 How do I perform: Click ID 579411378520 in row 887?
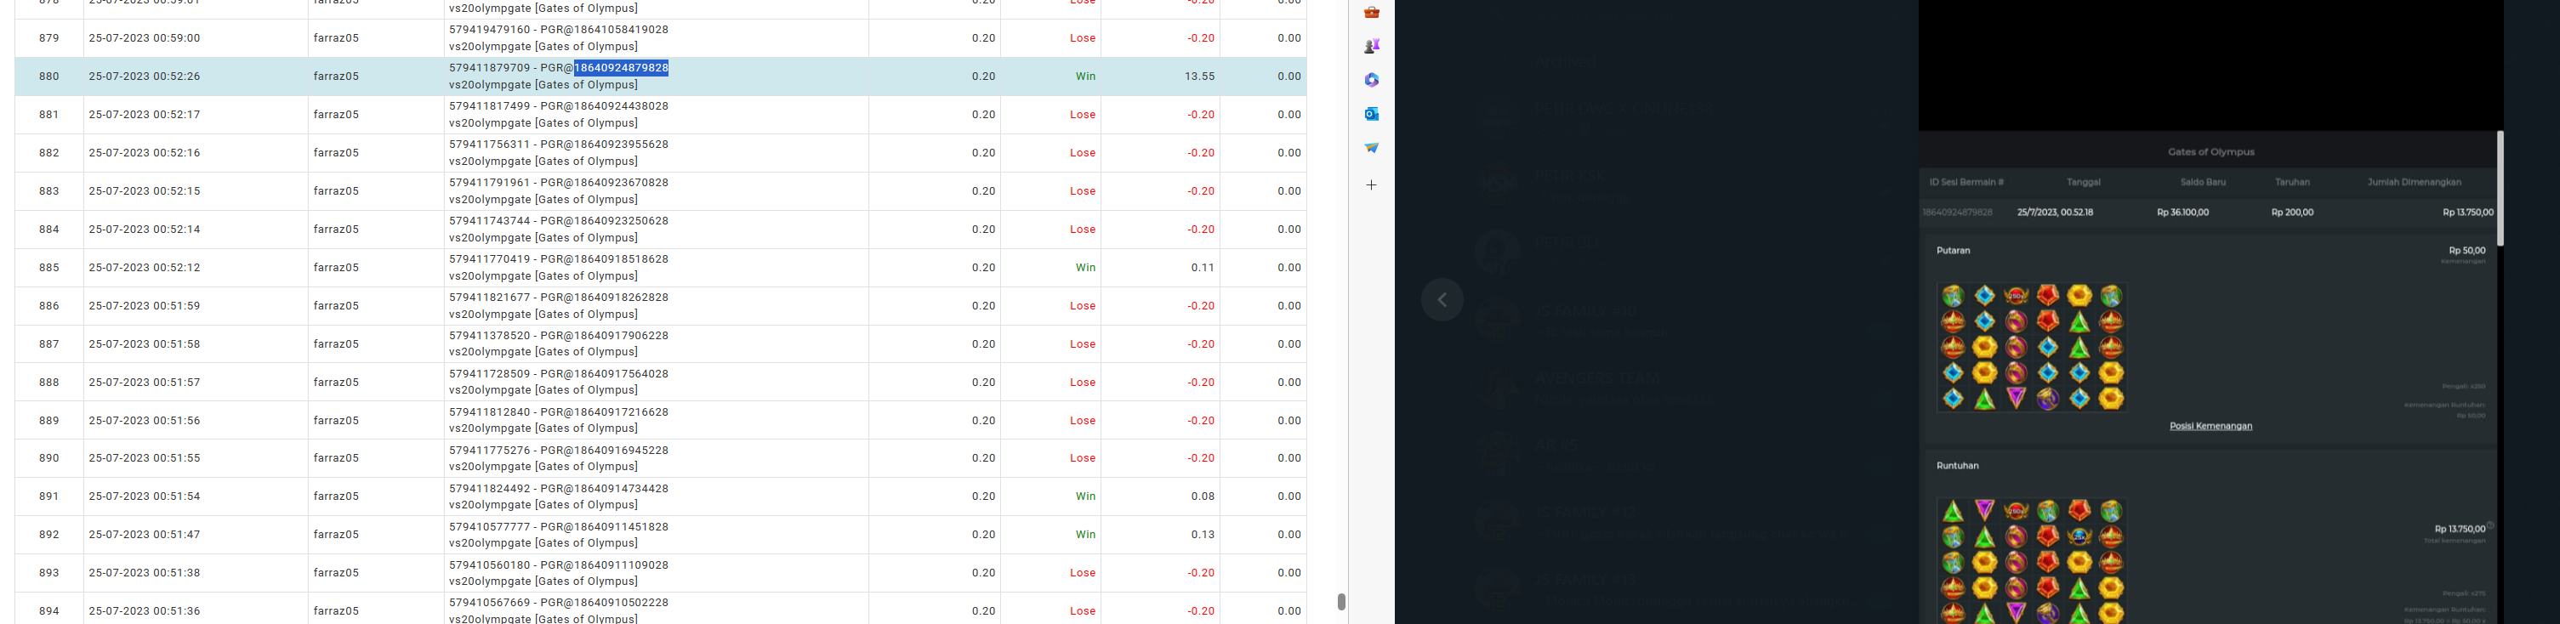point(489,336)
